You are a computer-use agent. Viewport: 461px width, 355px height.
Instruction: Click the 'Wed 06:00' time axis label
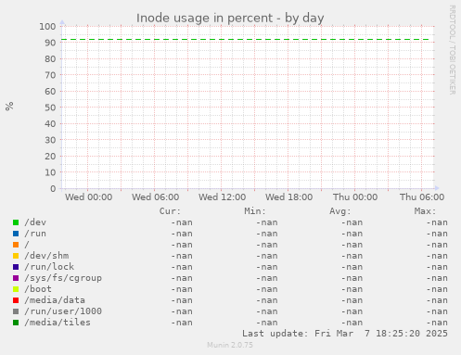156,197
